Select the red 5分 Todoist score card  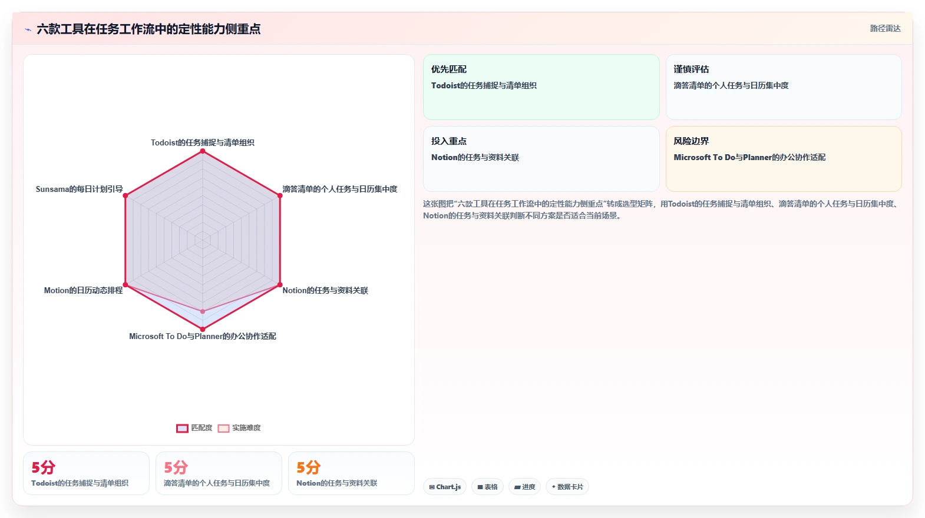tap(86, 473)
